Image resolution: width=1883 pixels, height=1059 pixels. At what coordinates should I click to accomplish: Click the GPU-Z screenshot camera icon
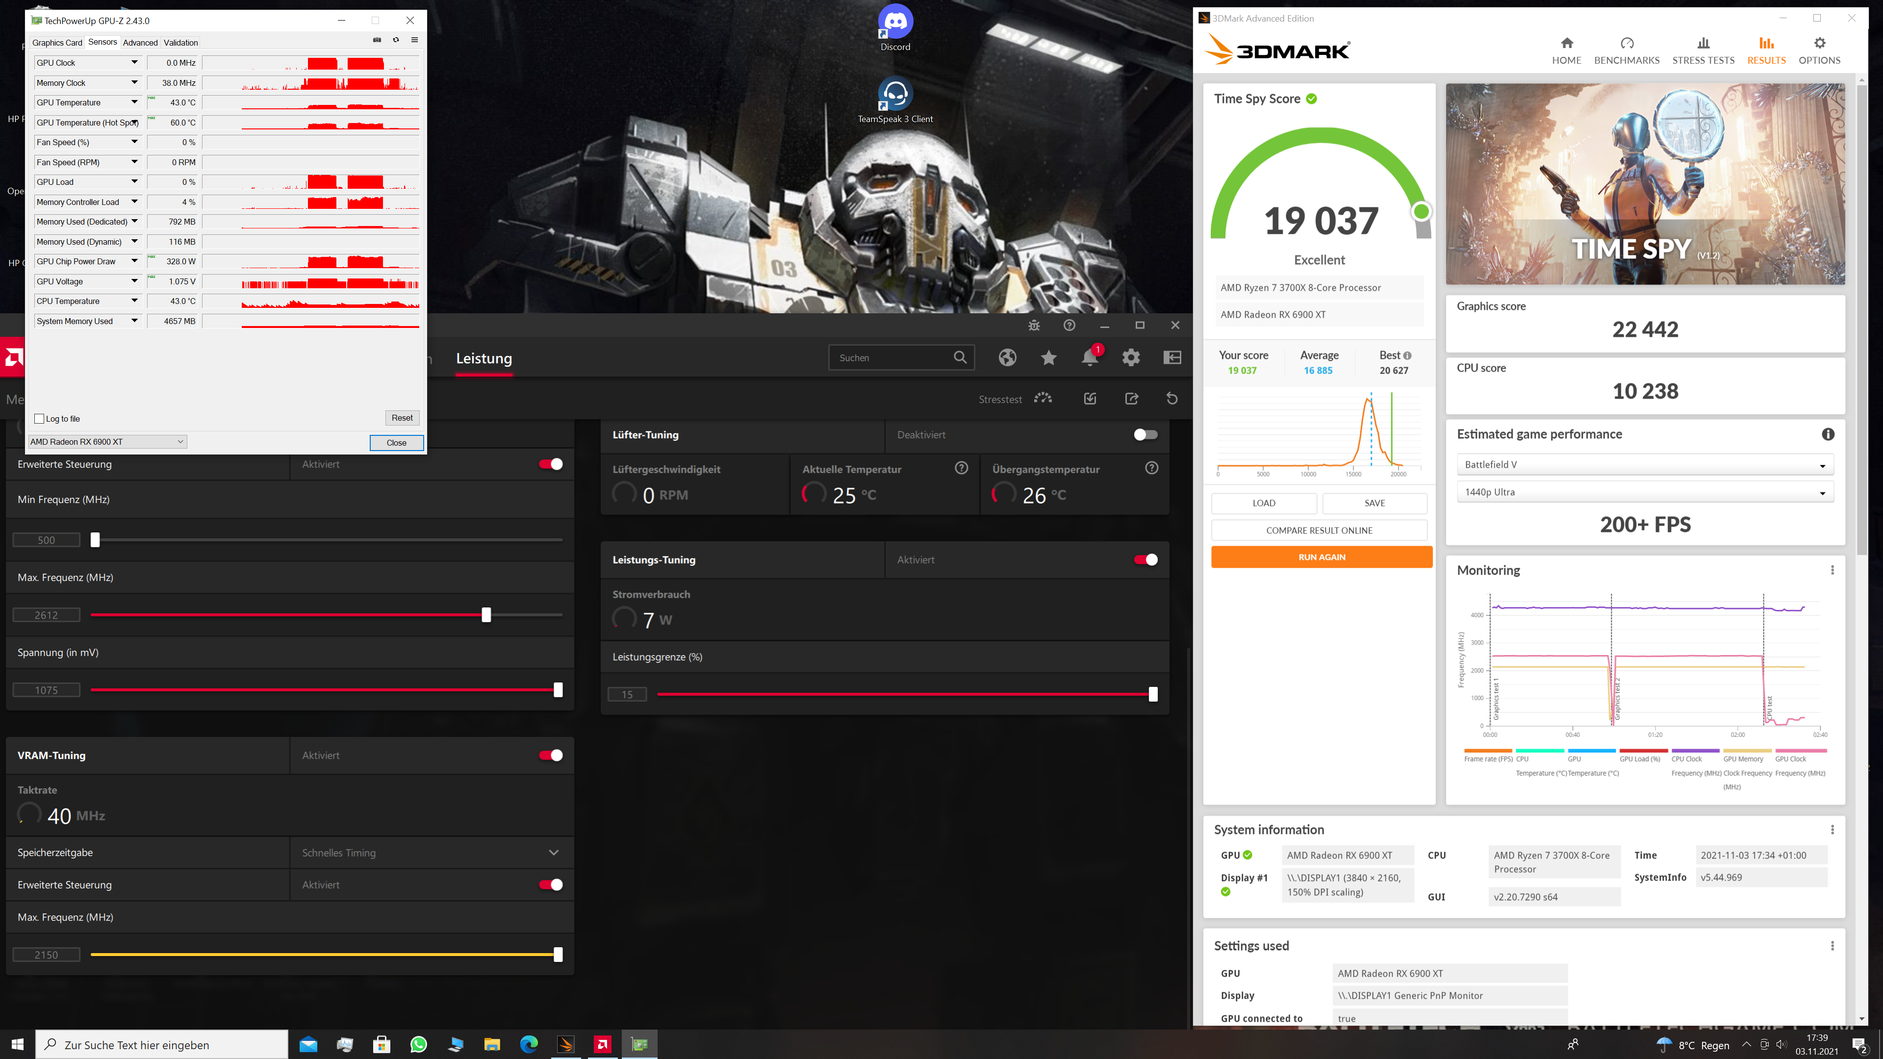pyautogui.click(x=377, y=40)
